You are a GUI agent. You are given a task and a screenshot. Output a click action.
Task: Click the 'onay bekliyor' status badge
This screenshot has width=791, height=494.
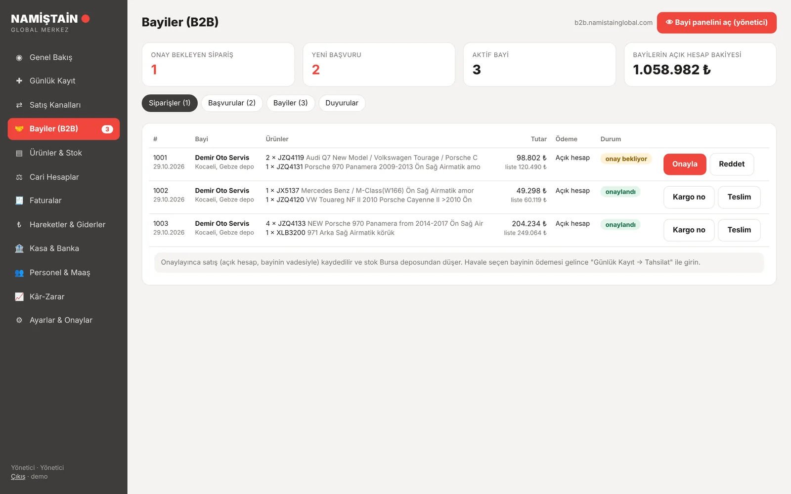pyautogui.click(x=626, y=159)
